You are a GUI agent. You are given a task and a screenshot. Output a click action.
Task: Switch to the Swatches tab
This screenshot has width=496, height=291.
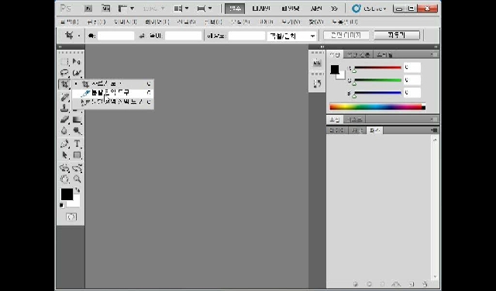[x=358, y=55]
